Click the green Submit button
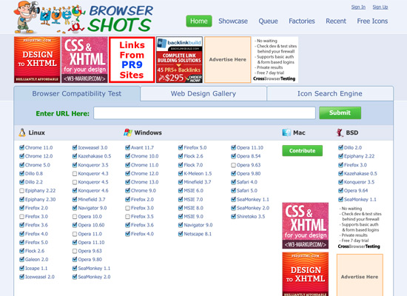Viewport: 407px width, 296px height. 340,113
